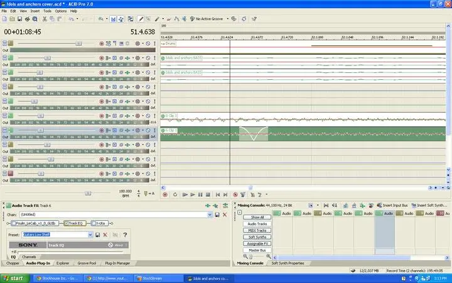This screenshot has height=283, width=452.
Task: Stop playback using transport Stop button
Action: coord(208,194)
